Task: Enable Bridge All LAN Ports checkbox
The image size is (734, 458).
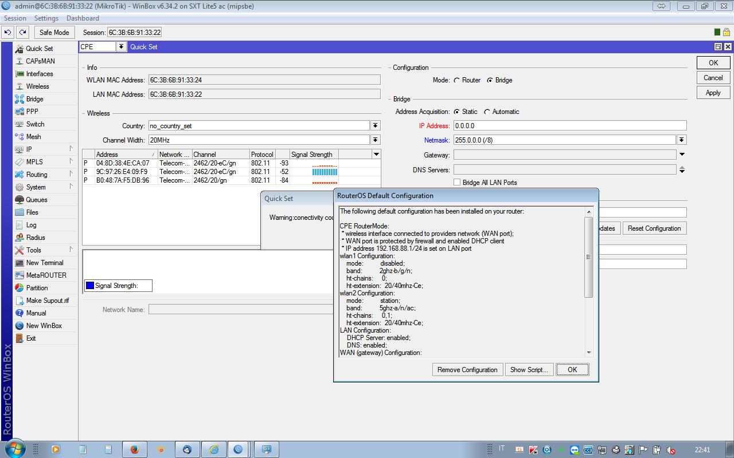Action: tap(457, 182)
